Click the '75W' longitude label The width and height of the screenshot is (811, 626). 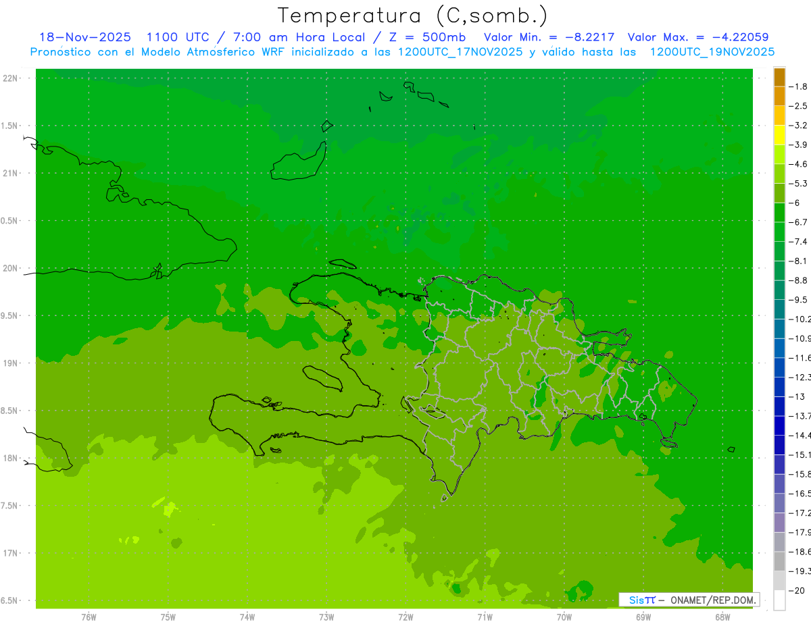168,618
